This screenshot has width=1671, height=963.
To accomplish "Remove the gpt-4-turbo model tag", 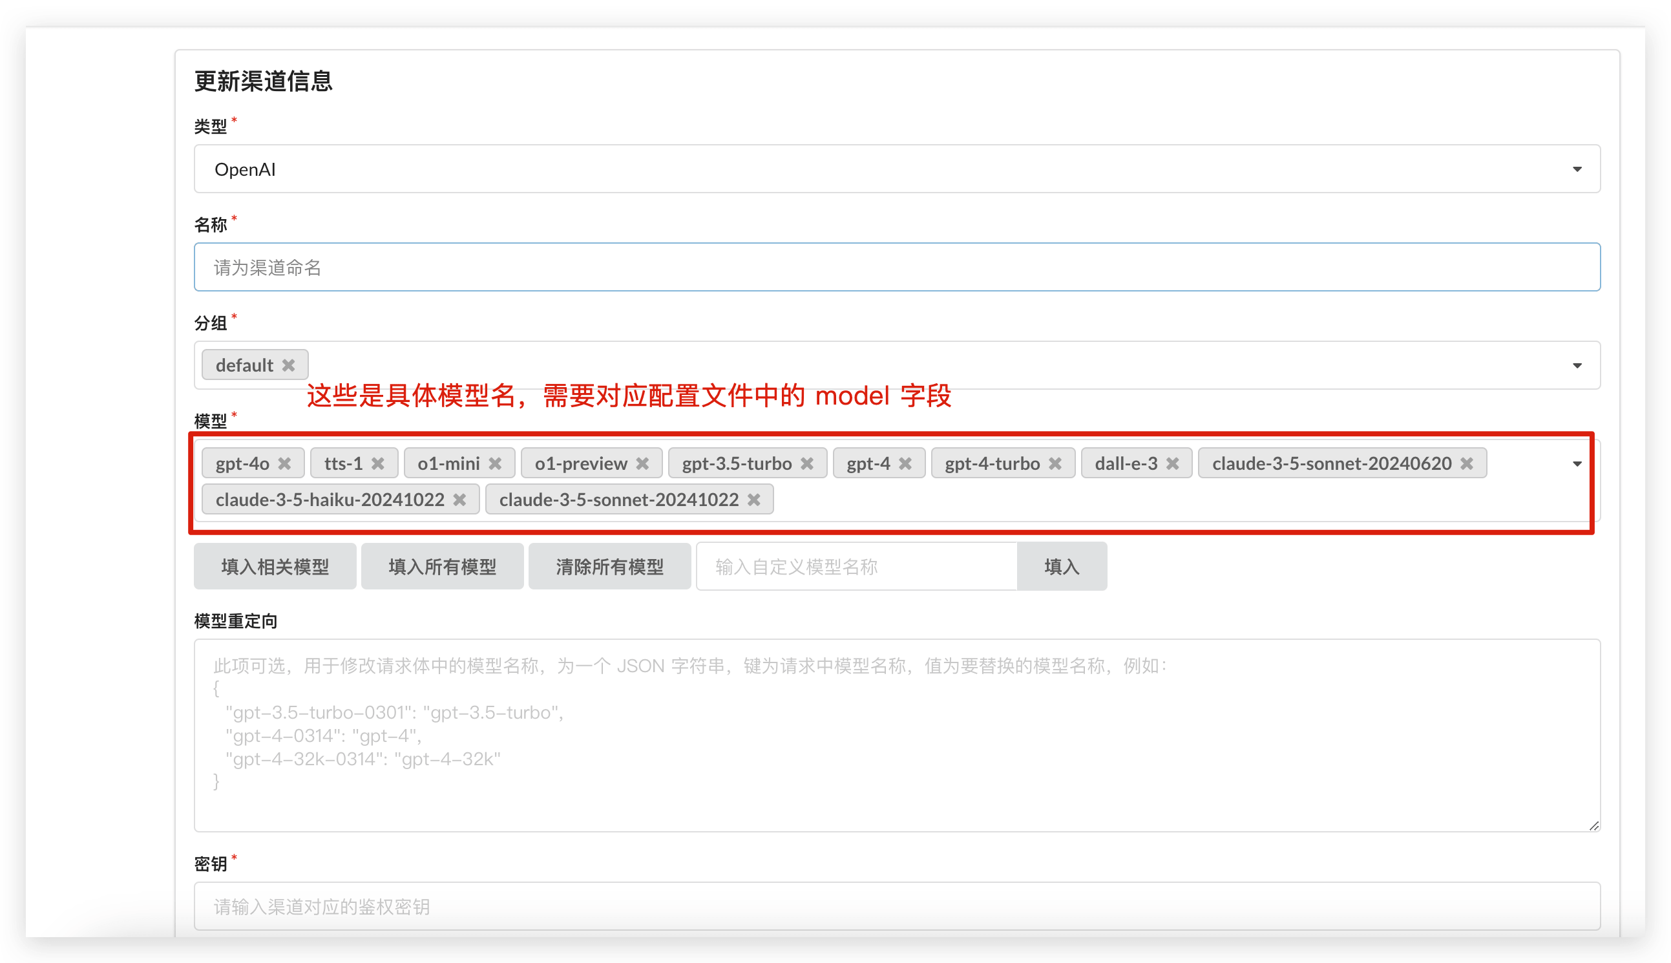I will [x=1055, y=463].
